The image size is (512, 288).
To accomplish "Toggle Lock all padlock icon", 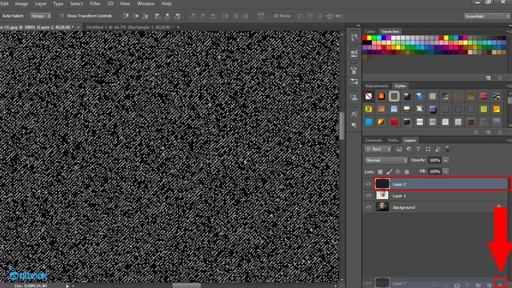I will (406, 172).
